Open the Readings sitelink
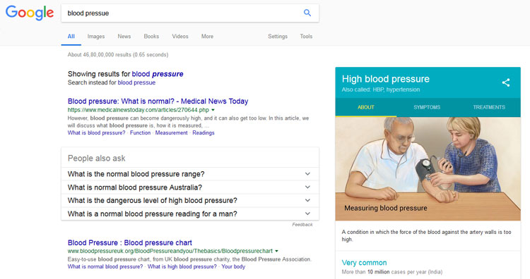Viewport: 530px width, 279px height. point(204,132)
